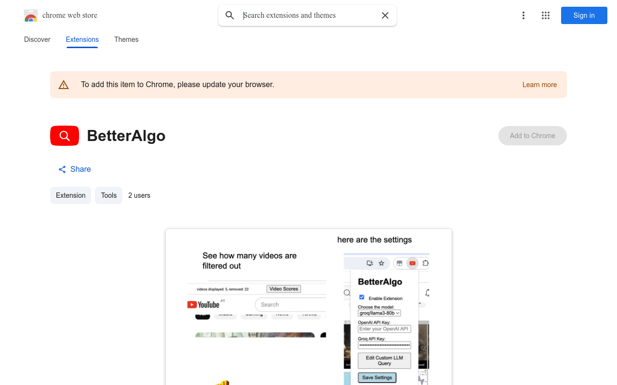
Task: Click the search magnifier icon
Action: 230,15
